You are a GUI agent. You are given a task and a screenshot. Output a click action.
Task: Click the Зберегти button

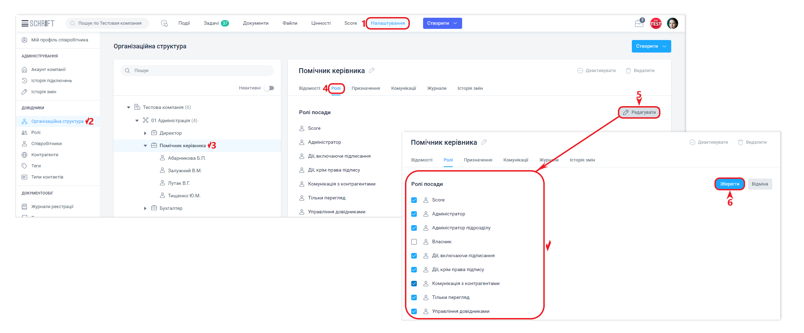(x=729, y=184)
